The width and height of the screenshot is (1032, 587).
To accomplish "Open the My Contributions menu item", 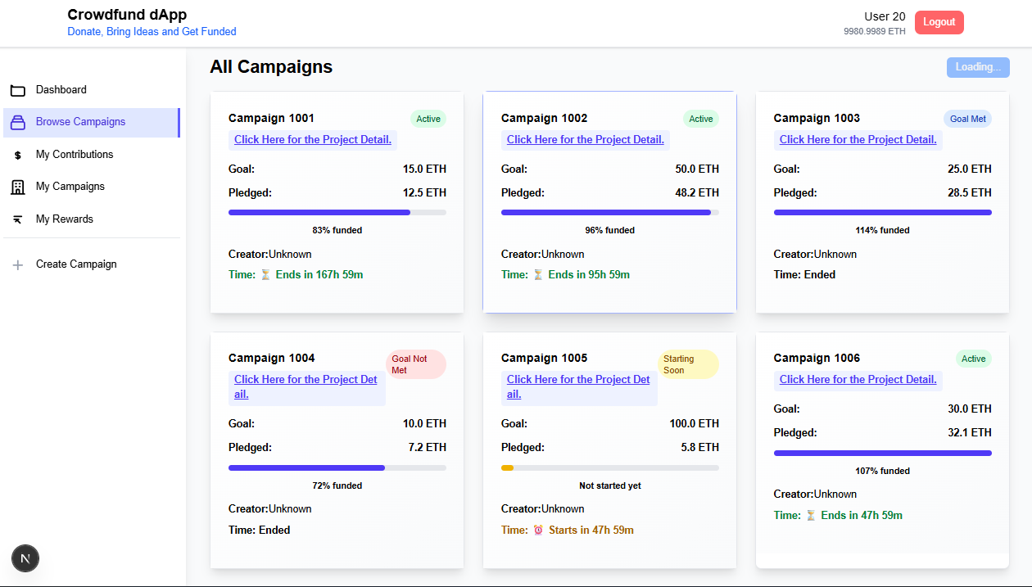I will click(75, 155).
